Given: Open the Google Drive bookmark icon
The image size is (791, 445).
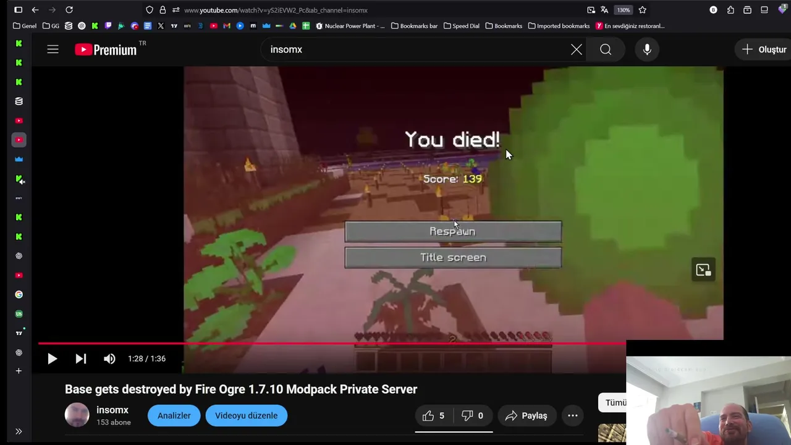Looking at the screenshot, I should [293, 26].
